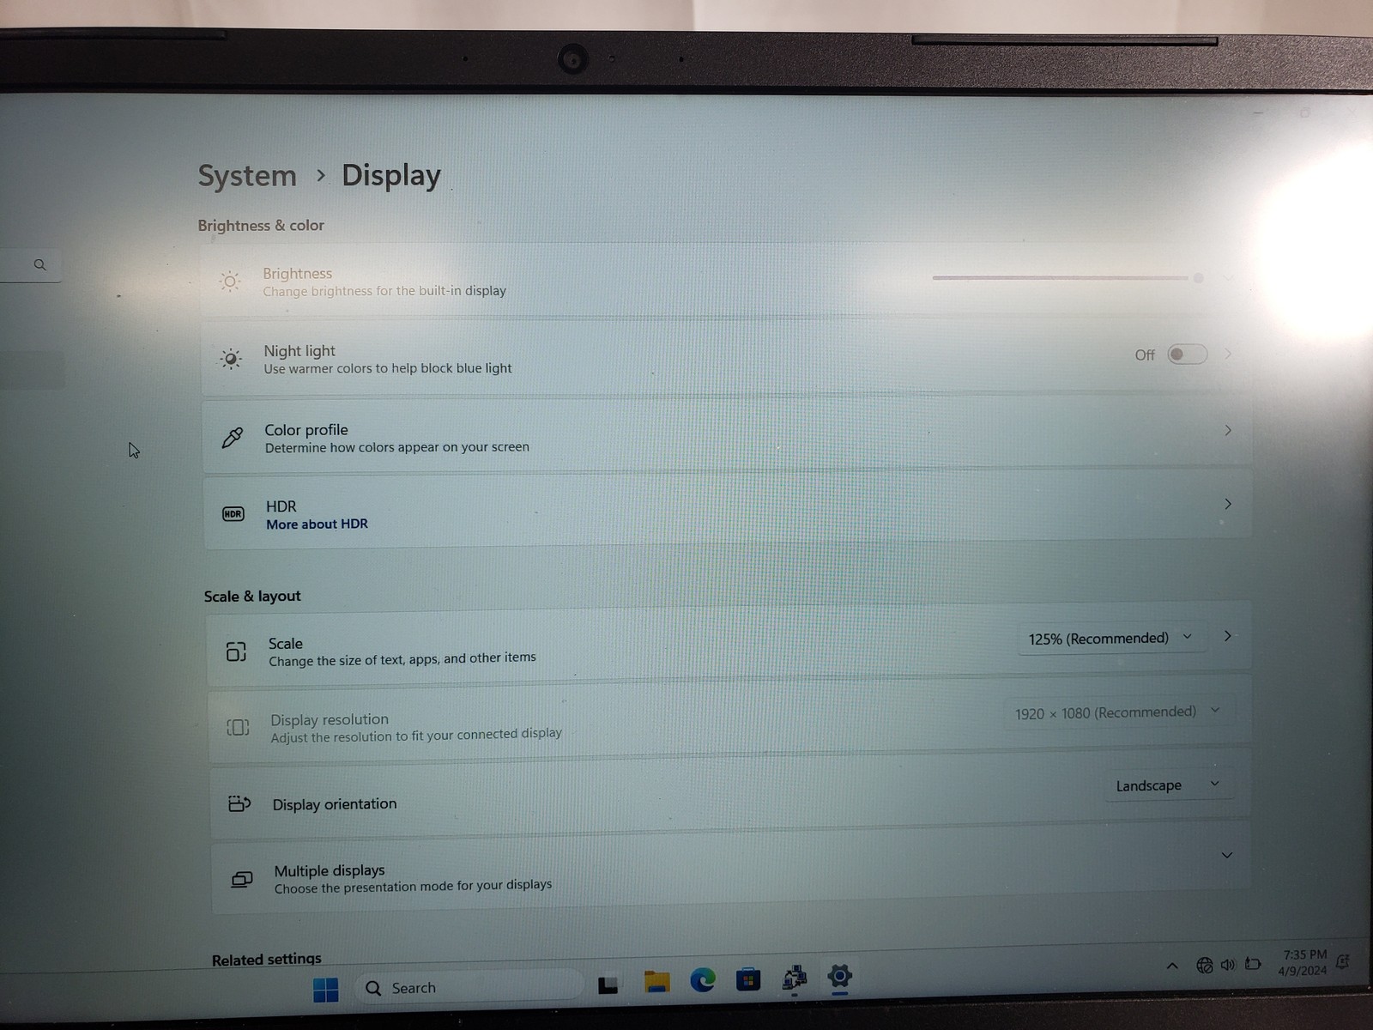1373x1030 pixels.
Task: Adjust the Brightness slider
Action: click(x=1068, y=278)
